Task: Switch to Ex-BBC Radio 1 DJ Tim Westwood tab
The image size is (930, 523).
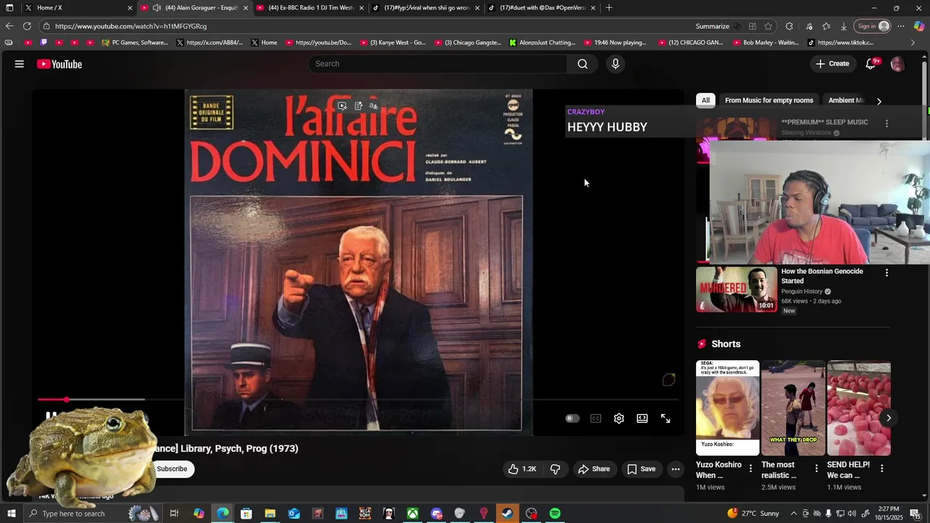Action: 310,8
